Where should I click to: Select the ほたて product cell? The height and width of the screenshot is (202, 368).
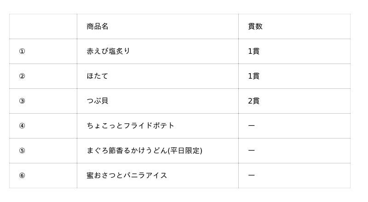pyautogui.click(x=98, y=76)
